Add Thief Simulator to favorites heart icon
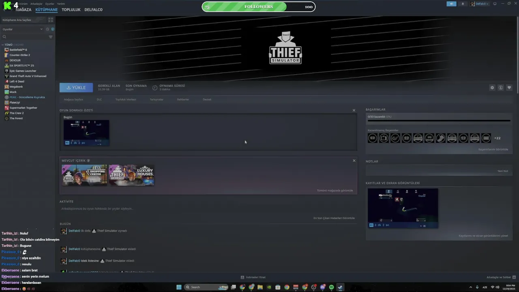This screenshot has width=519, height=292. pyautogui.click(x=509, y=88)
